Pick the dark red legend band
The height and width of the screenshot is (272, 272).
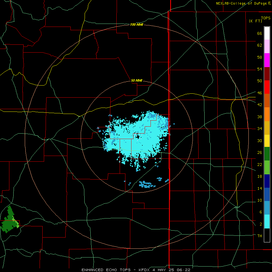267,73
